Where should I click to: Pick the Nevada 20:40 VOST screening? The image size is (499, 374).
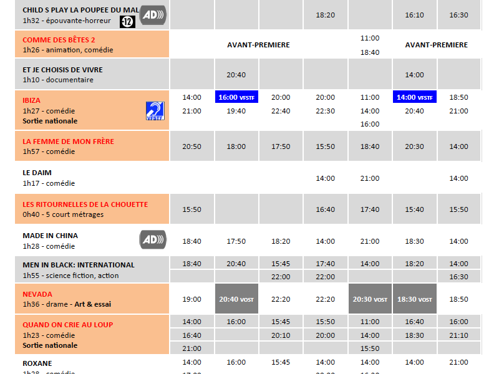pyautogui.click(x=236, y=299)
